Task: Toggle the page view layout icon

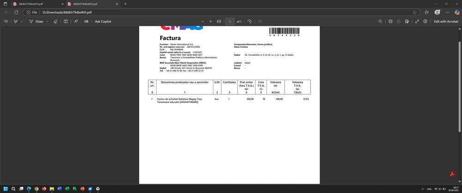Action: [x=66, y=22]
